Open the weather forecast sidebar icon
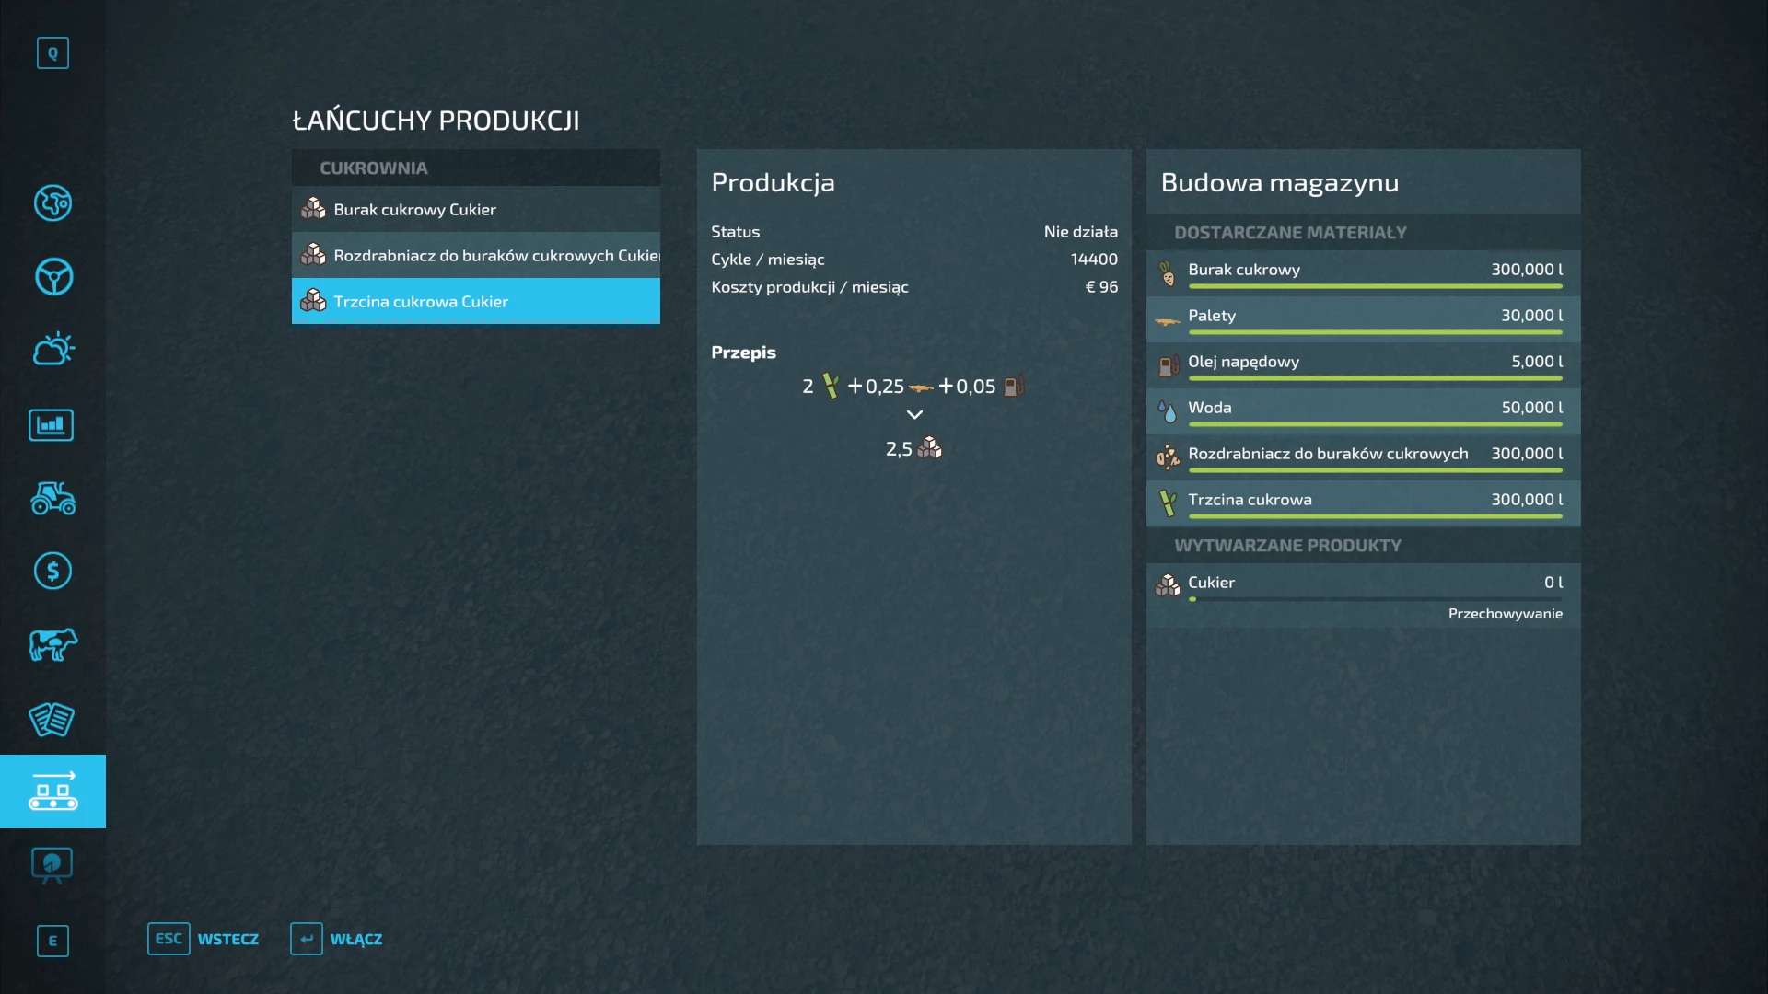1768x994 pixels. 52,350
